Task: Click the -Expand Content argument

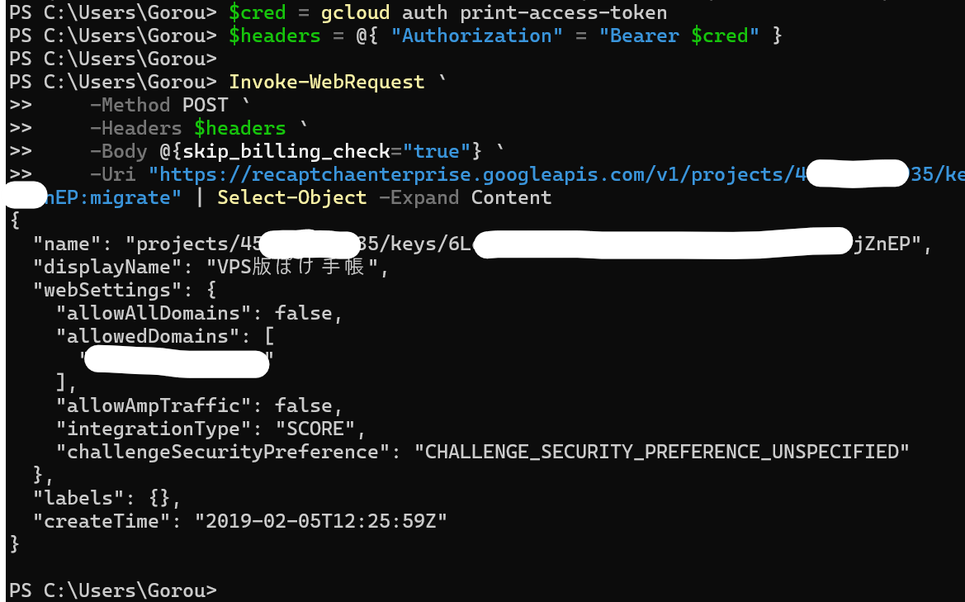Action: [465, 197]
